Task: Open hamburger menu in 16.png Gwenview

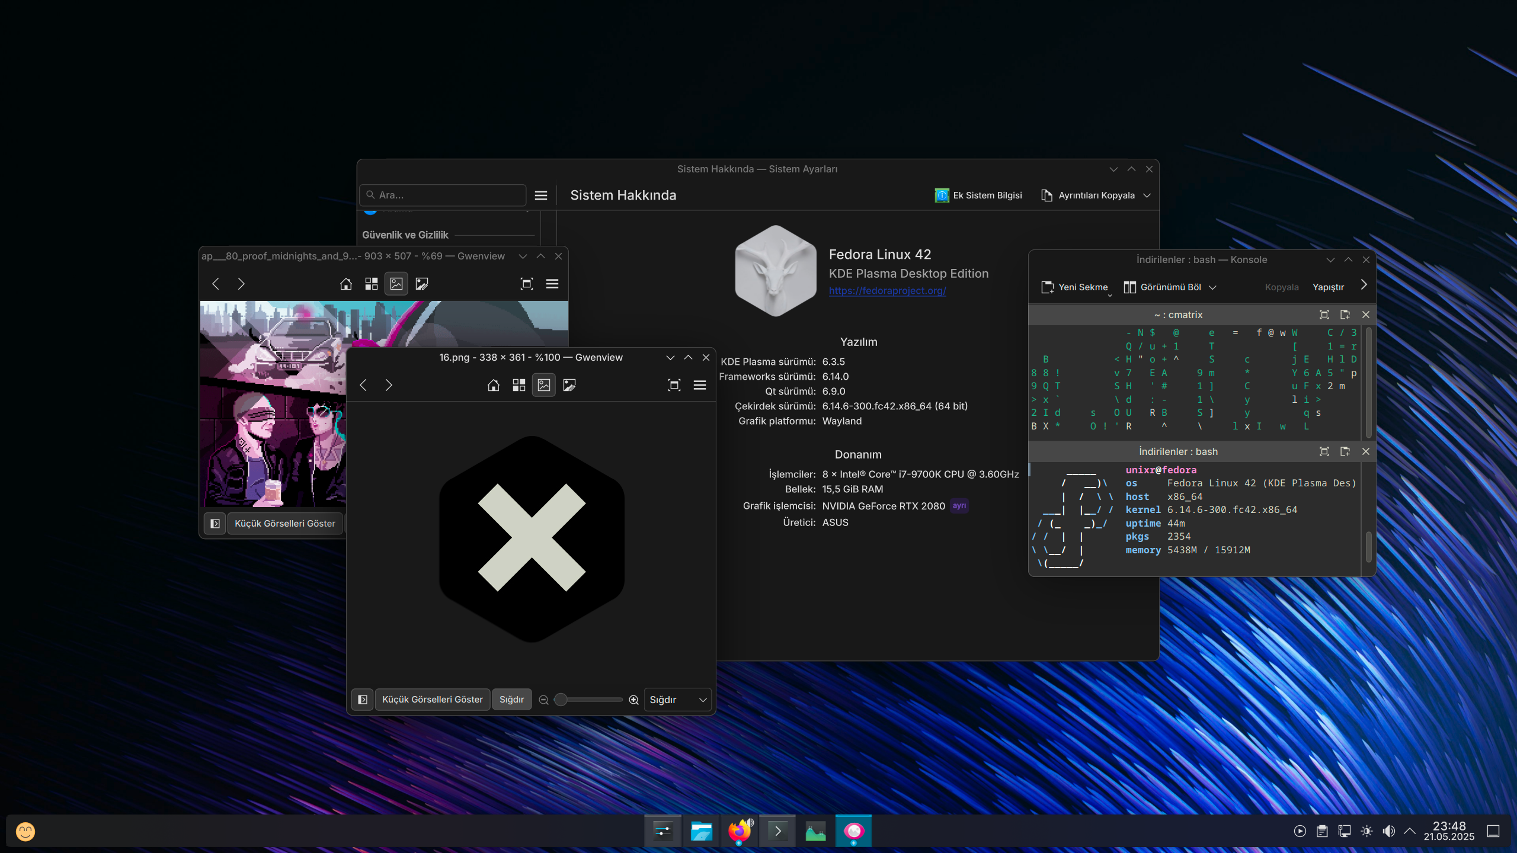Action: tap(700, 385)
